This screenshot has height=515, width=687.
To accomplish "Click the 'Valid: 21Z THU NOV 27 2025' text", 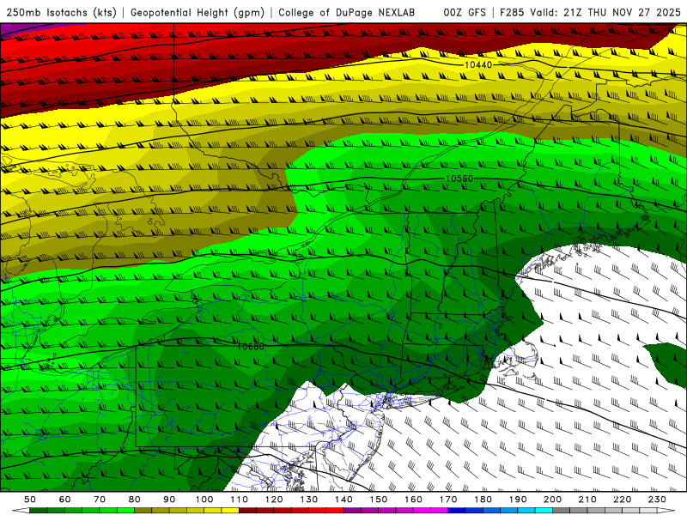I will coord(605,12).
